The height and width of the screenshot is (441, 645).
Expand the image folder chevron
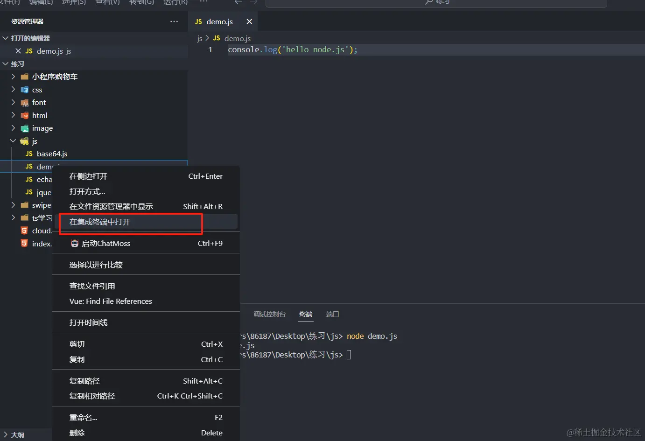click(x=13, y=128)
